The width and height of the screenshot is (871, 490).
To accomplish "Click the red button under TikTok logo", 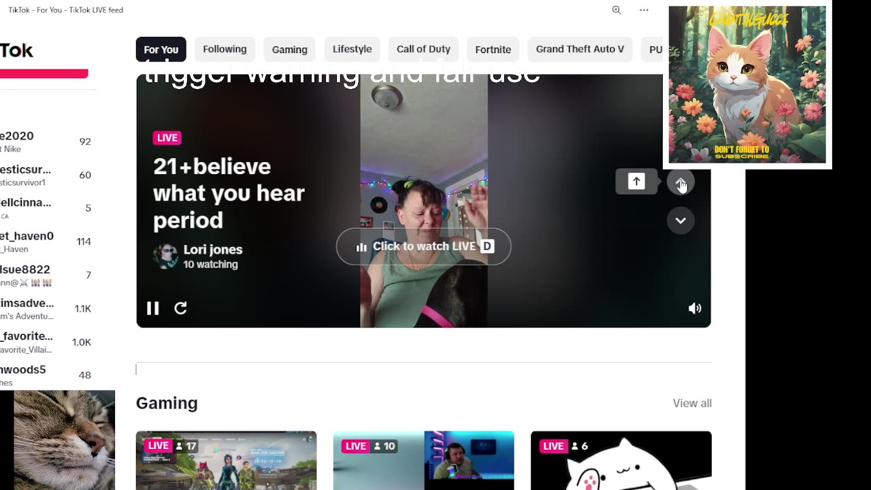I will [x=44, y=73].
